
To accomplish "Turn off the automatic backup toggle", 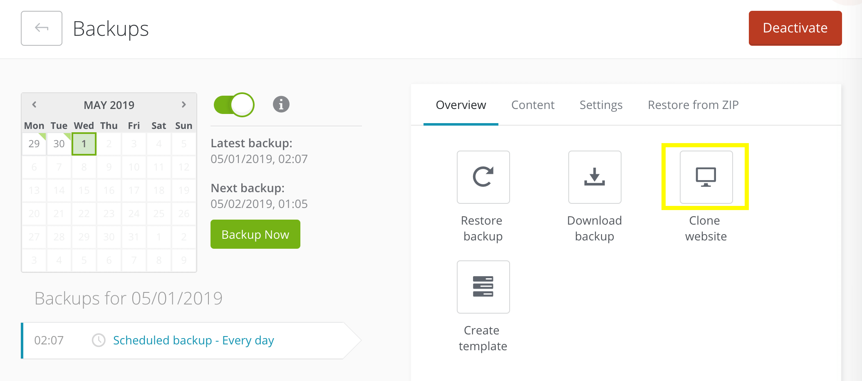I will 234,104.
